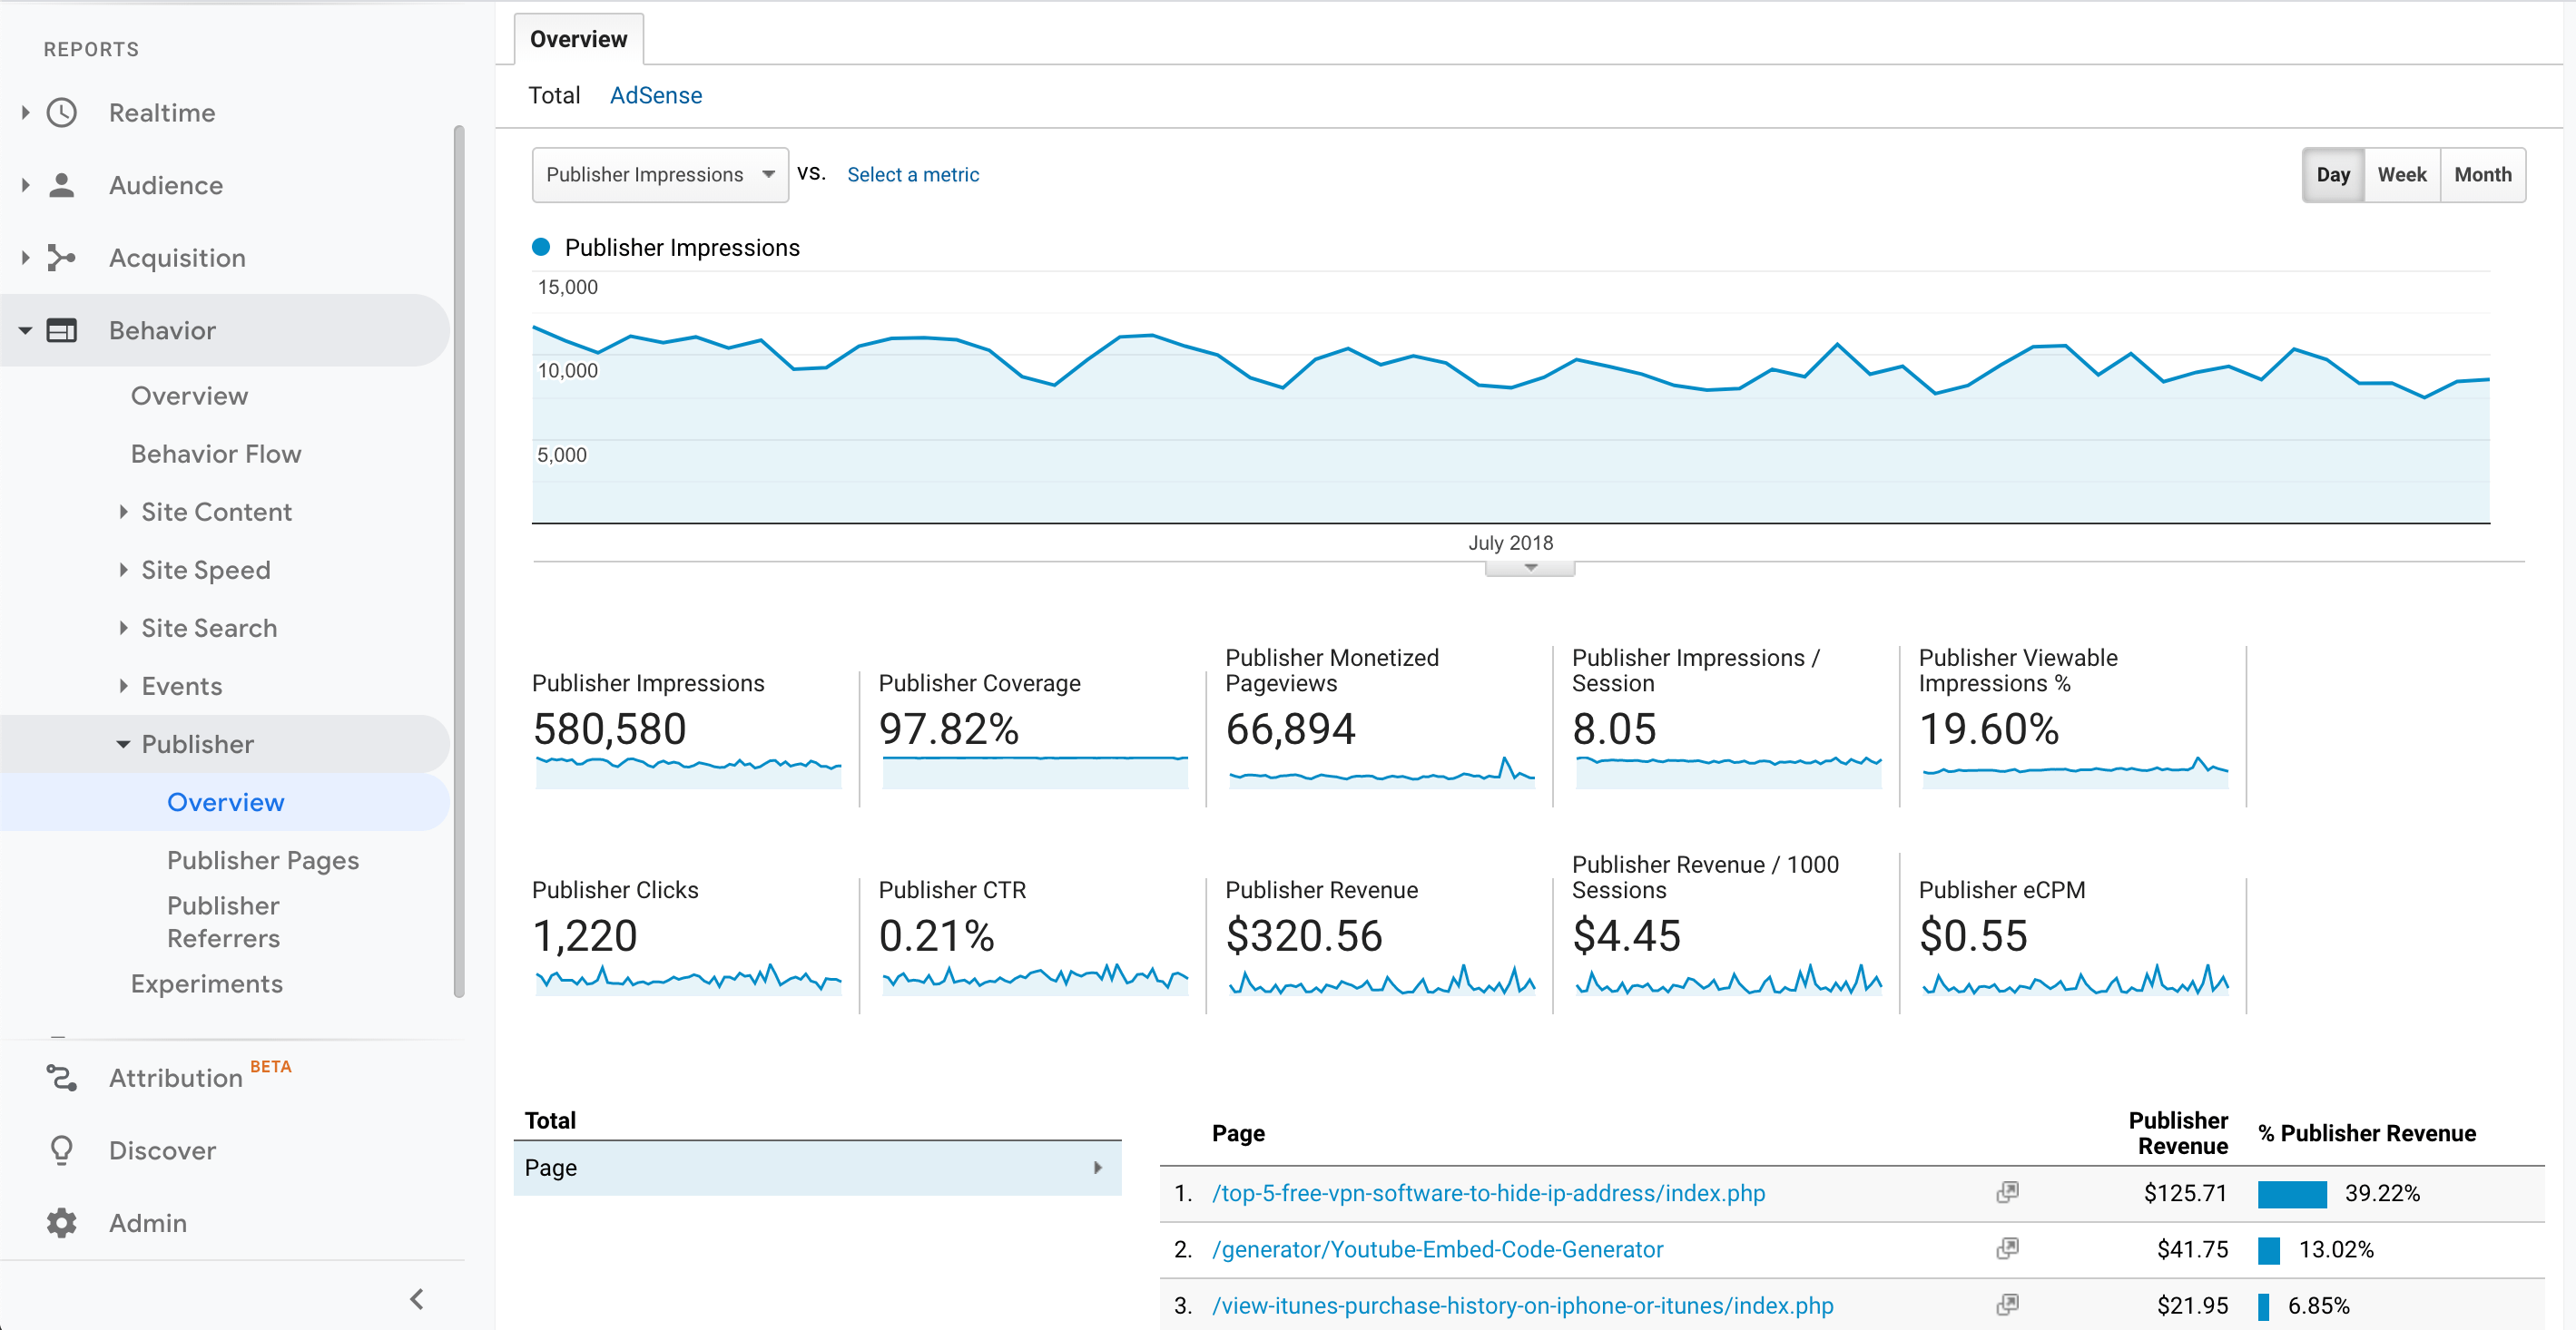Viewport: 2576px width, 1330px height.
Task: Click the Acquisition arrows icon
Action: [x=62, y=258]
